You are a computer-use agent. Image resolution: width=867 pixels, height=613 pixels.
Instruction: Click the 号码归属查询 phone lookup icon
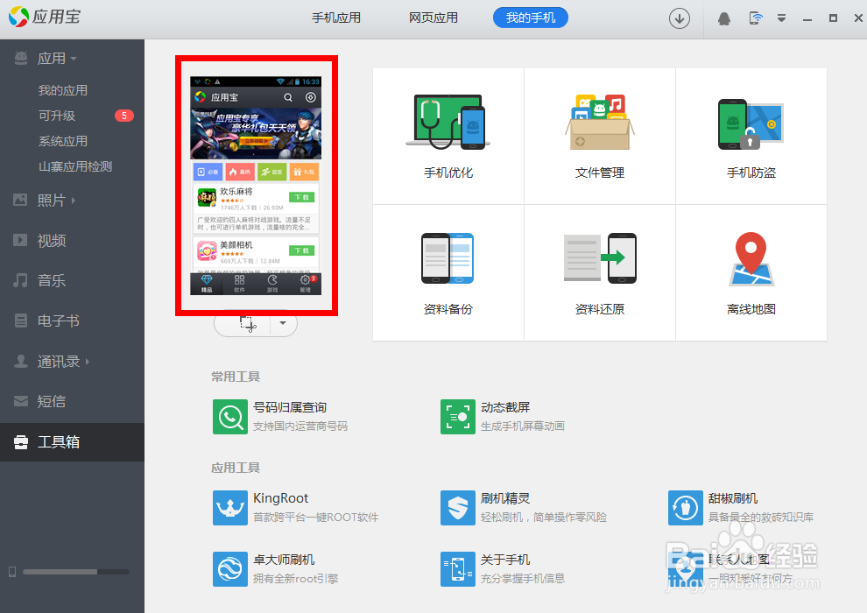tap(230, 417)
